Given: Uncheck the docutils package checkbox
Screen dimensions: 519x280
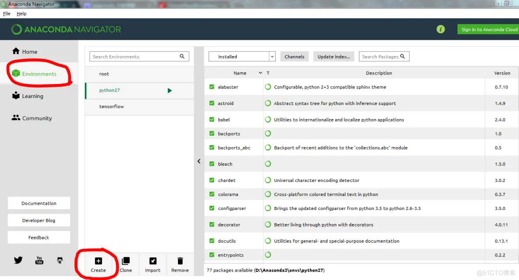Looking at the screenshot, I should tap(212, 241).
